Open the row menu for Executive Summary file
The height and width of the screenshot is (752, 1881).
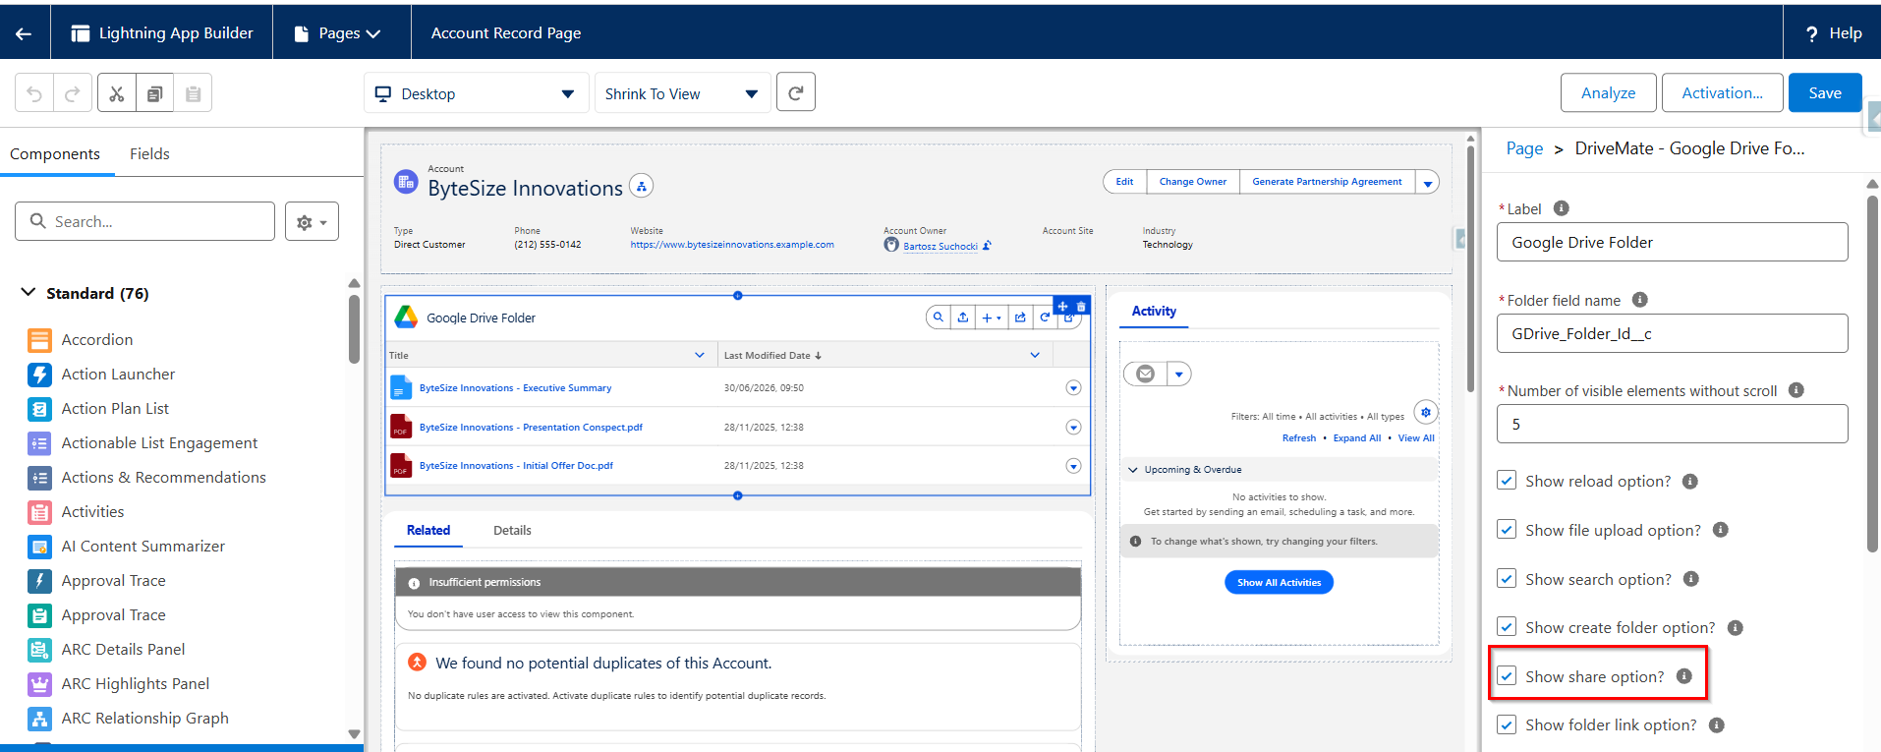(1073, 388)
